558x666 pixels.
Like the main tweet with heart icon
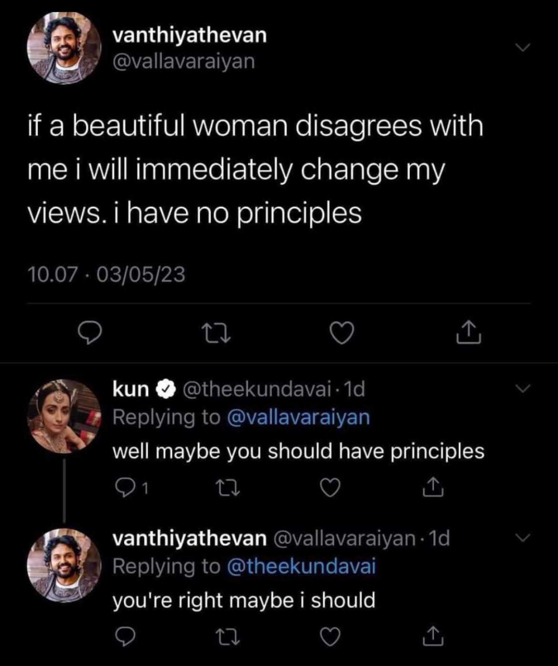[x=342, y=333]
